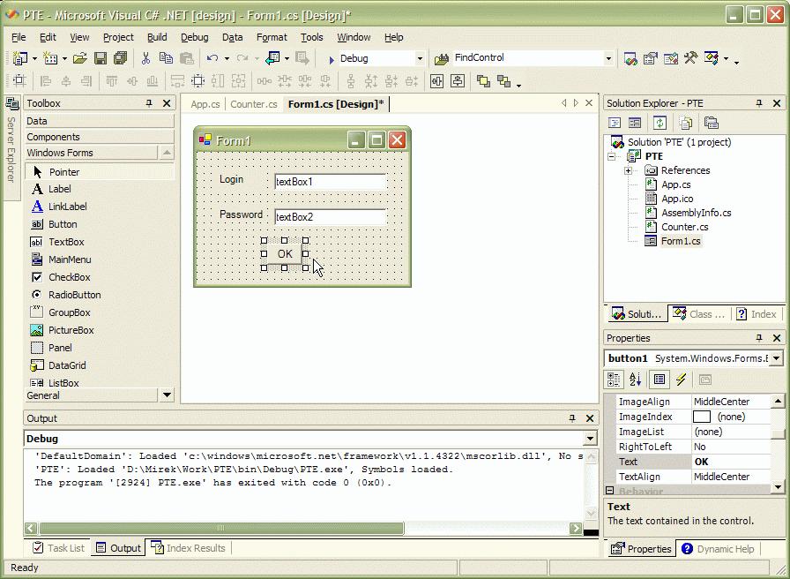790x579 pixels.
Task: Click the ImageIndex preview swatch box
Action: point(702,417)
